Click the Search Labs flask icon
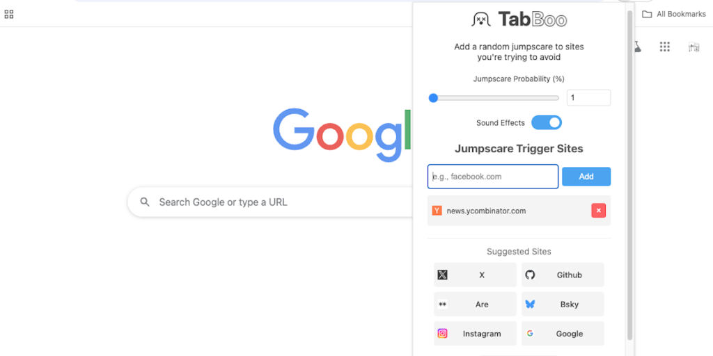This screenshot has height=356, width=713. point(638,47)
